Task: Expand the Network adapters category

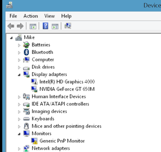Action: 19,149
